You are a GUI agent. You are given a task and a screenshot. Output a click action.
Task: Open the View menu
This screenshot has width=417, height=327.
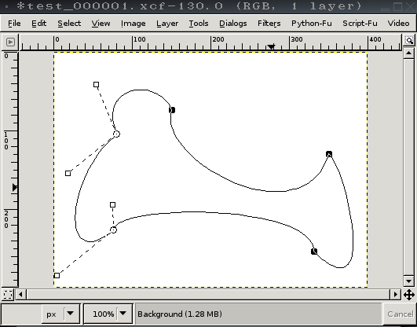(x=101, y=24)
